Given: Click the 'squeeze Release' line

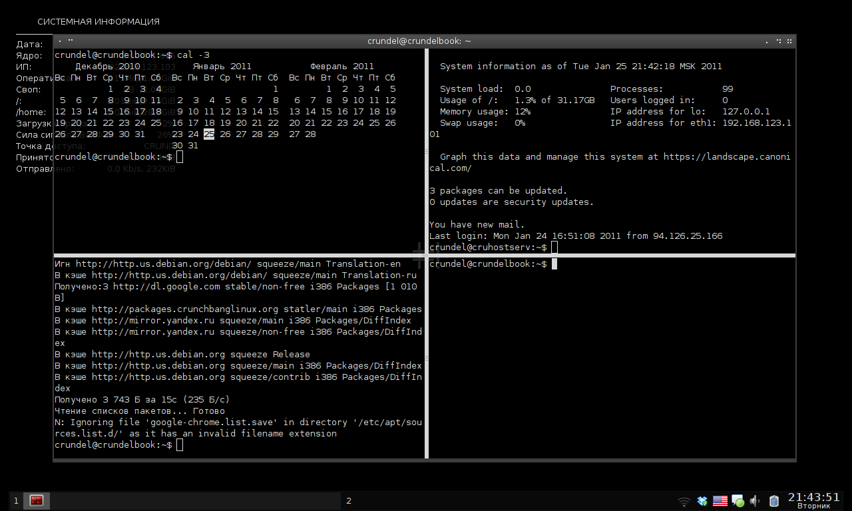Looking at the screenshot, I should (x=182, y=355).
